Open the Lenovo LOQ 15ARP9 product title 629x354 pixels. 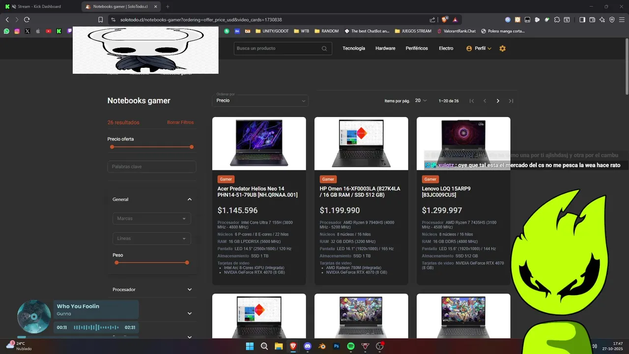click(446, 192)
